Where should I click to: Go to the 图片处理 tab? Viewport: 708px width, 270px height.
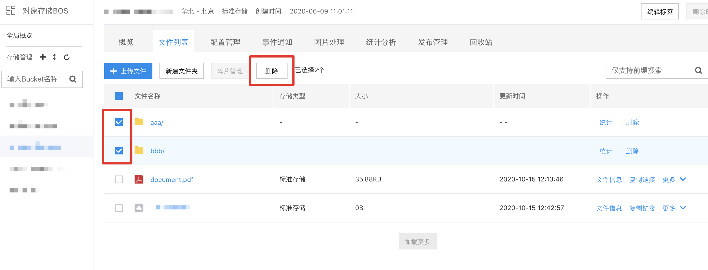(x=329, y=42)
